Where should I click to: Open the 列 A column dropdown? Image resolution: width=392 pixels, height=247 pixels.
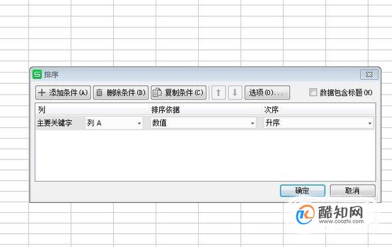(114, 123)
